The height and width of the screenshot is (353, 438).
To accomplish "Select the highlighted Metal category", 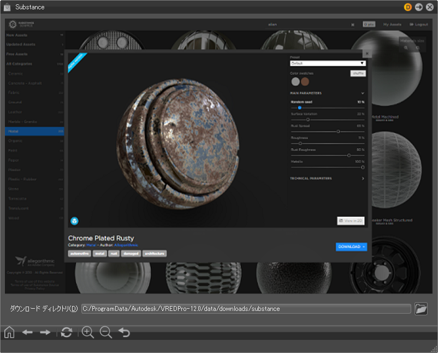I will [34, 131].
